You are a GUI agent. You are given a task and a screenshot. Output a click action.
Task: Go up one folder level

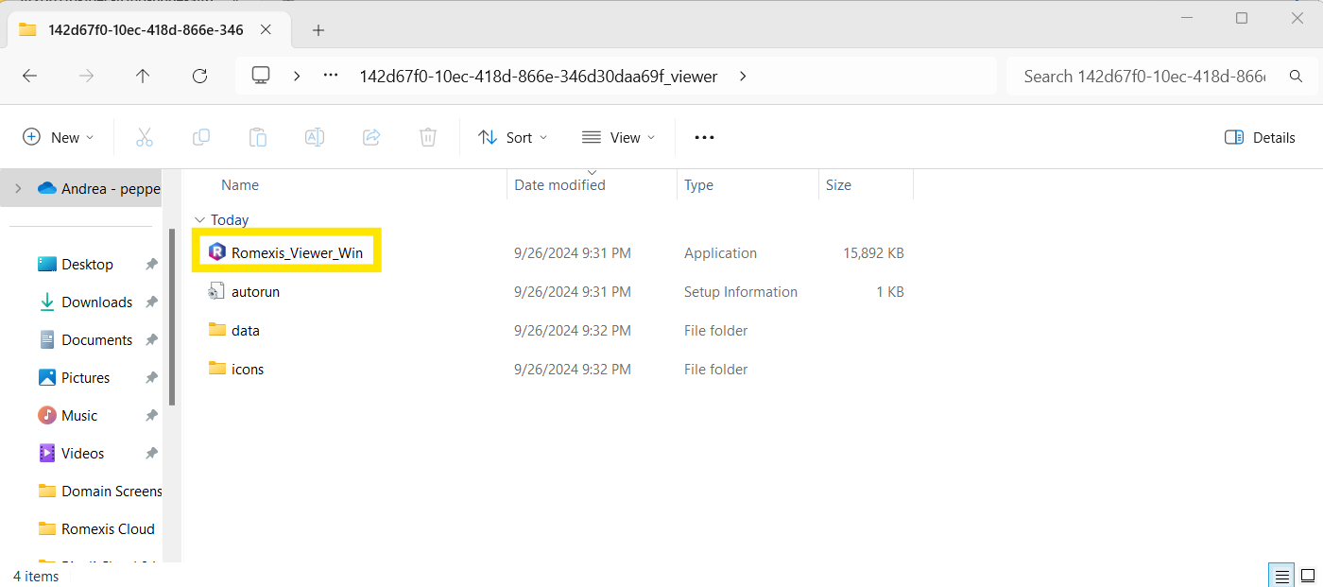[143, 77]
